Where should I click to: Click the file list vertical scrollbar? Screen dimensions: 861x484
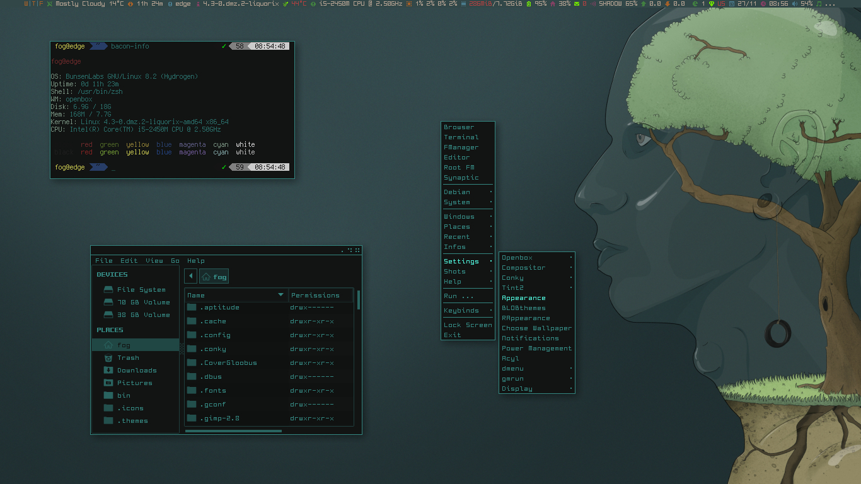point(359,300)
